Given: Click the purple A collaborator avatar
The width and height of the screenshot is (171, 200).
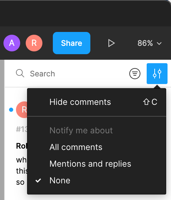Looking at the screenshot, I should click(x=12, y=43).
